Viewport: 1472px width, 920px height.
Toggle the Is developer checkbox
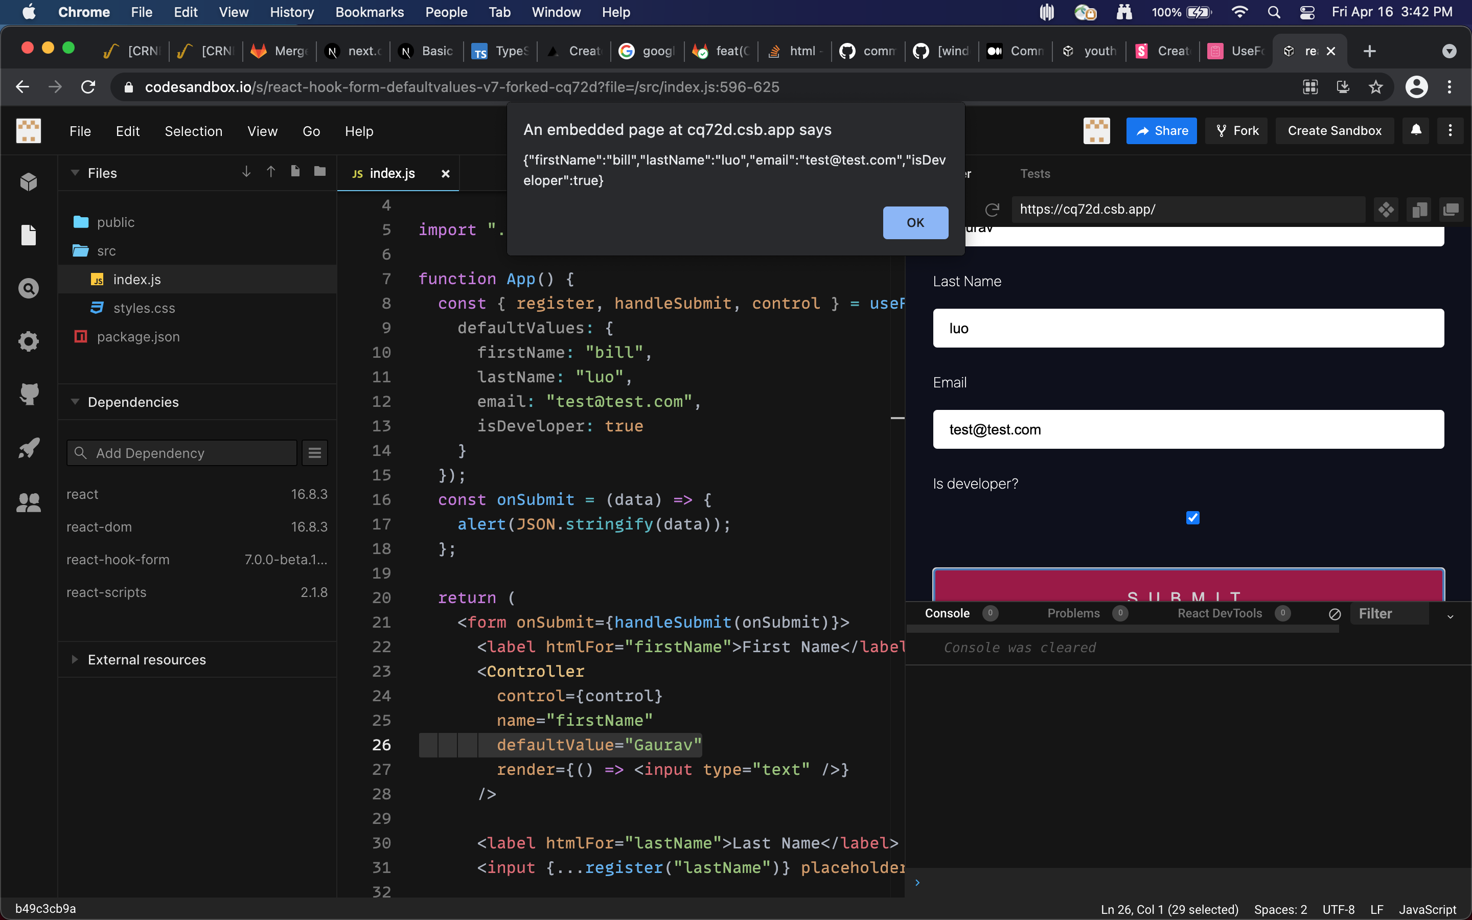[1192, 518]
